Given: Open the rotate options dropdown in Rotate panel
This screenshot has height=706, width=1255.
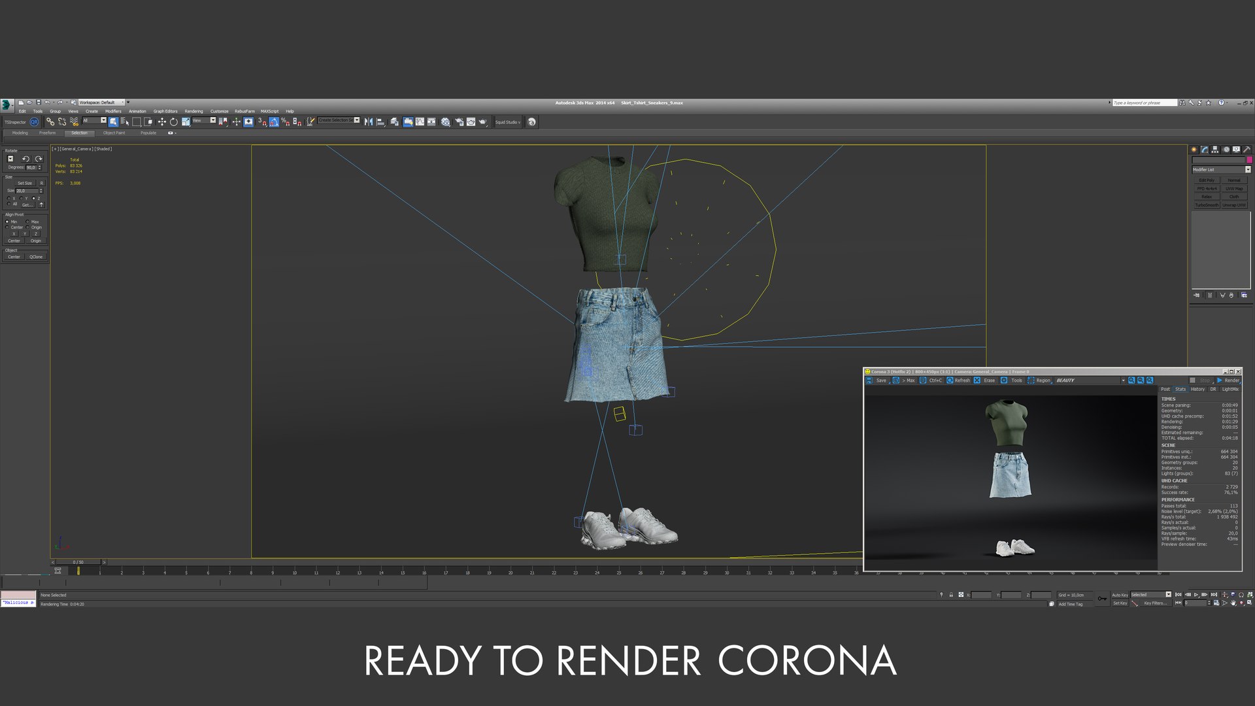Looking at the screenshot, I should click(10, 158).
